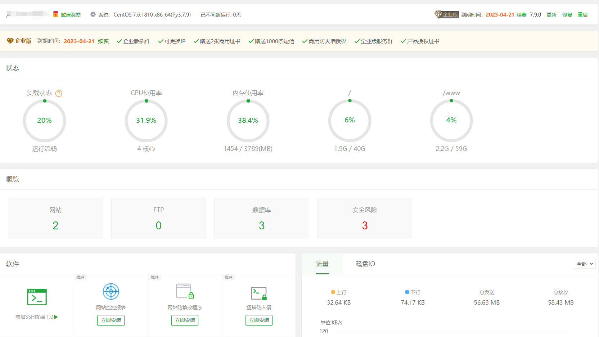Click the 网站防篡改程序 padlock icon

pyautogui.click(x=185, y=291)
